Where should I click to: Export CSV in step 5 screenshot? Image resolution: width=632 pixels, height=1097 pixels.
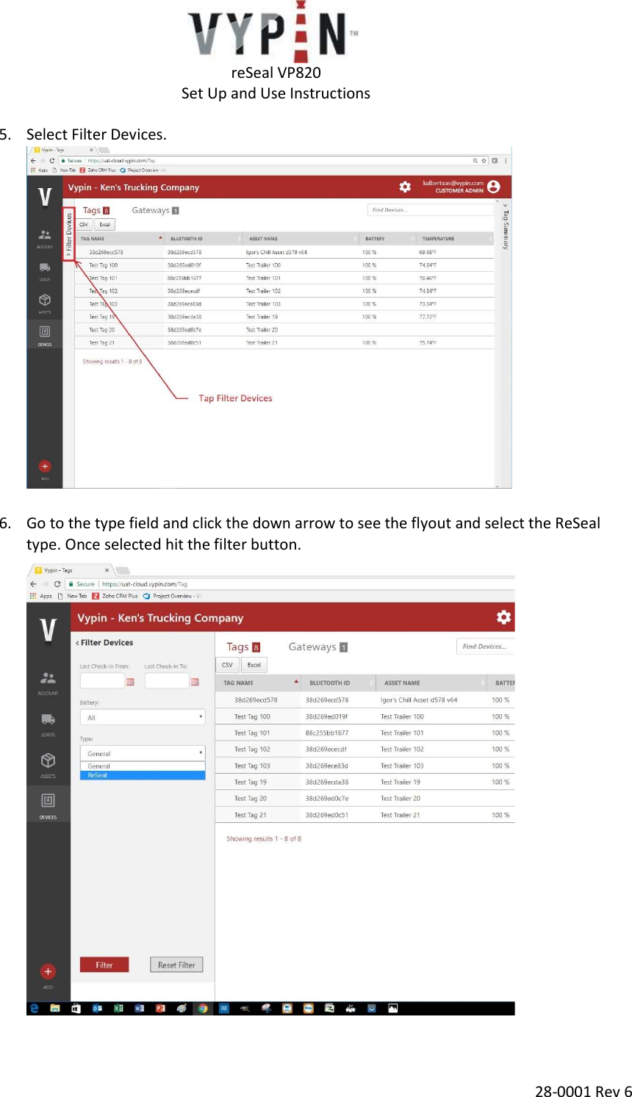point(84,225)
